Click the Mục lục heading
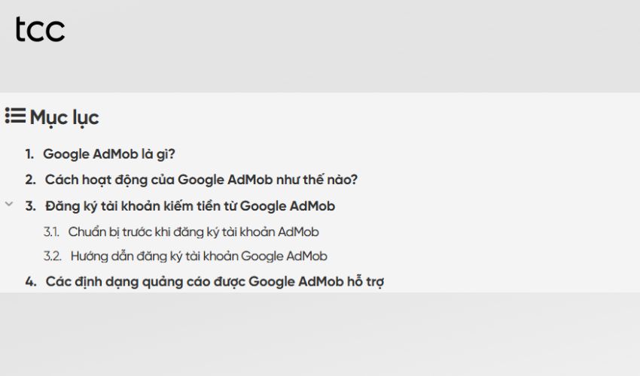 click(64, 117)
